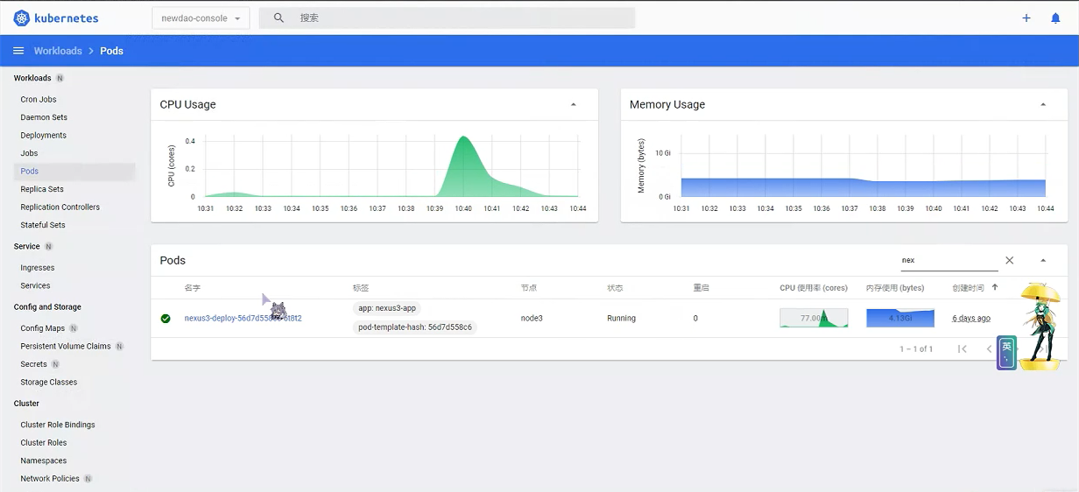Viewport: 1079px width, 492px height.
Task: Collapse the Memory Usage card
Action: pyautogui.click(x=1043, y=104)
